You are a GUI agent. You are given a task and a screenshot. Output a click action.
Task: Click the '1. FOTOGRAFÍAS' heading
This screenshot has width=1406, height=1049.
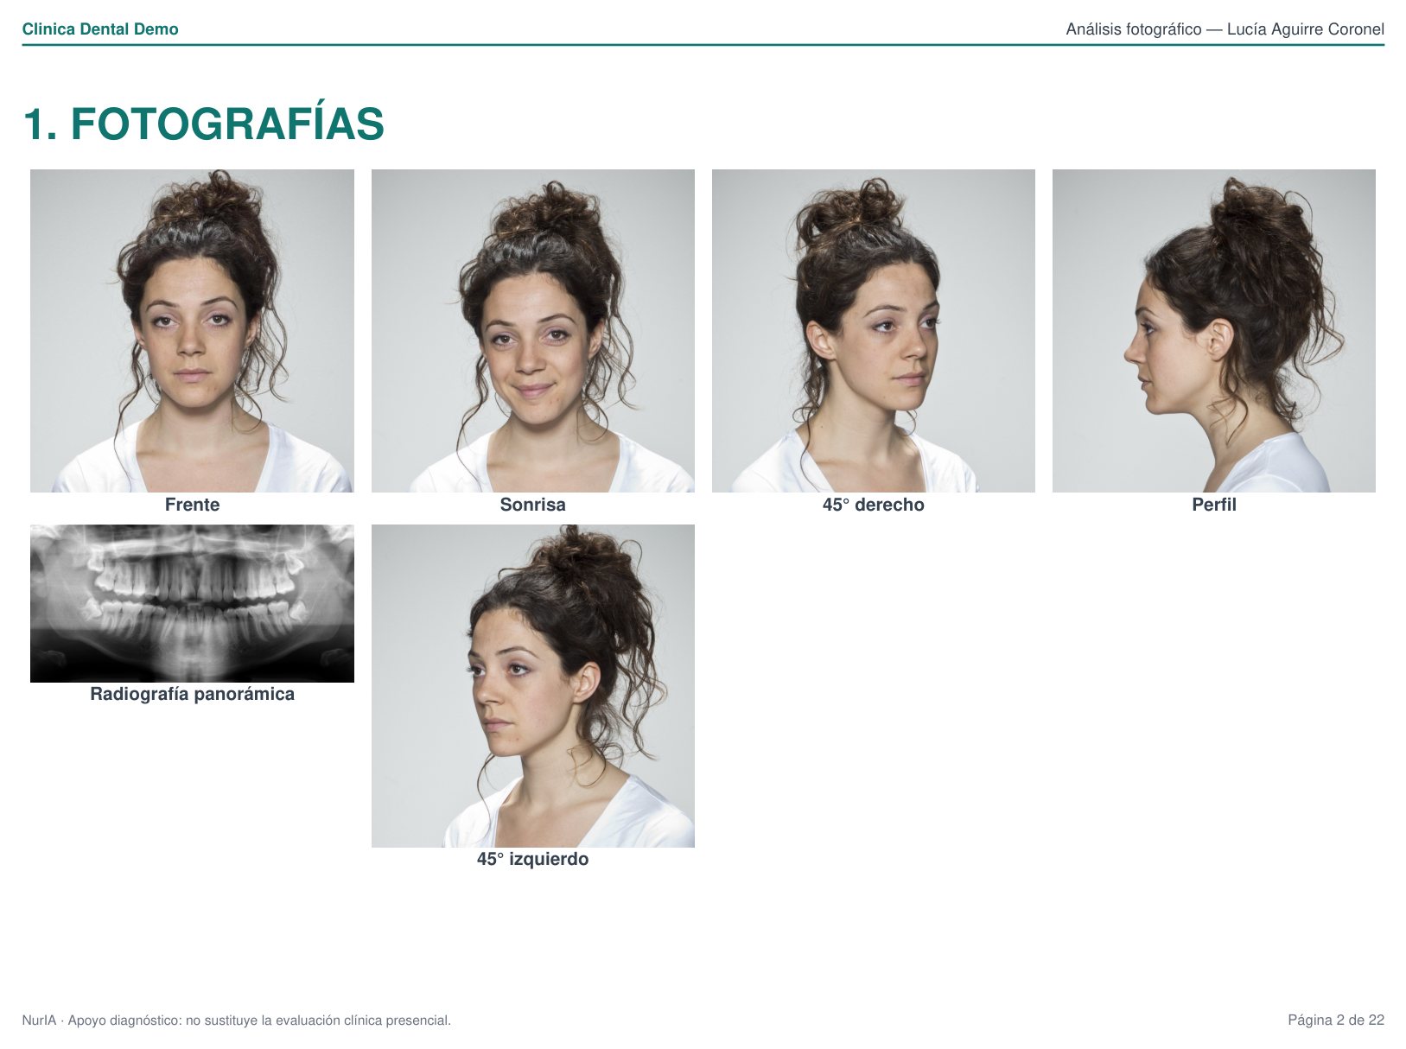pyautogui.click(x=204, y=124)
